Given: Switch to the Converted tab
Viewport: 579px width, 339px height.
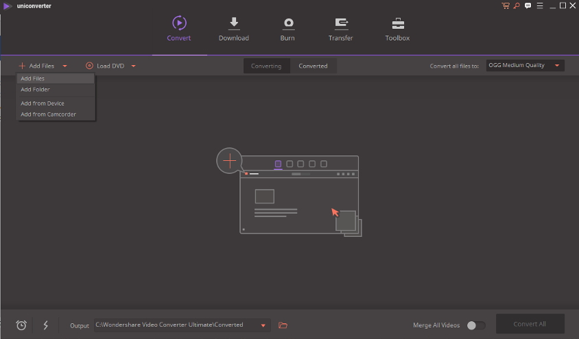Looking at the screenshot, I should point(313,66).
